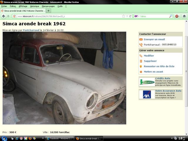Image resolution: width=188 pixels, height=141 pixels.
Task: Click the Simca aronde taskbar button
Action: click(89, 138)
